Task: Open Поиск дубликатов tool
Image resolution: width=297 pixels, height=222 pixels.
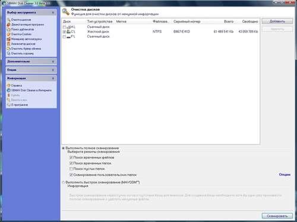Action: tap(23, 29)
